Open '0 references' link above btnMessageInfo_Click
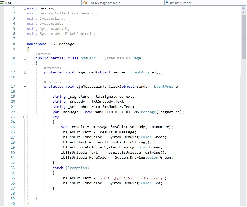Image resolution: width=247 pixels, height=207 pixels. (x=52, y=82)
